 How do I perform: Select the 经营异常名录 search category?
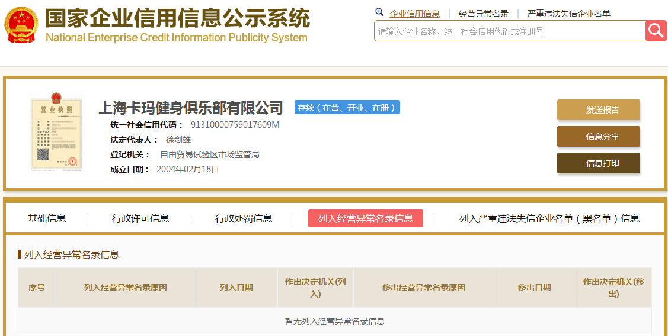click(x=484, y=14)
